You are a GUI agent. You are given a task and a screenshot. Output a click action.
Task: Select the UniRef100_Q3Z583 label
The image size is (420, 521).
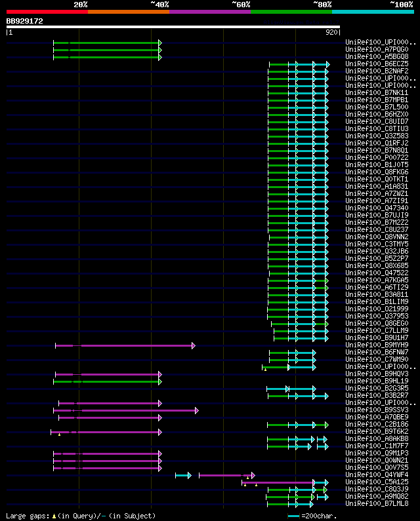pos(377,136)
